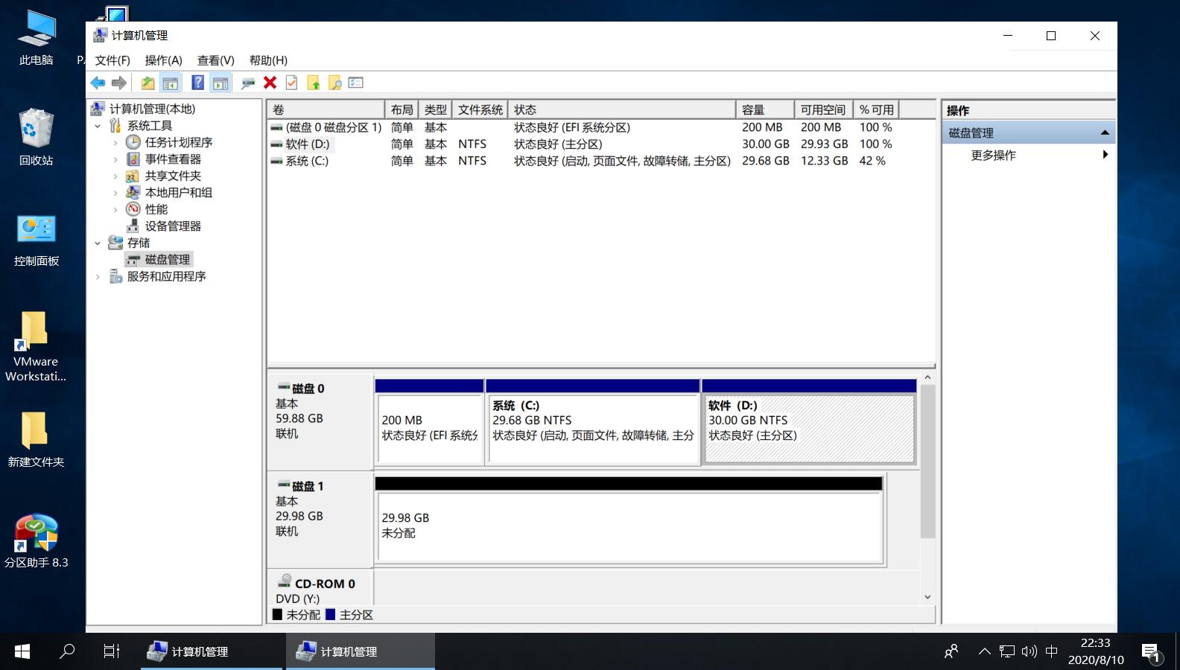Screen dimensions: 1180x670
Task: Click the folder with magnifier icon
Action: coord(335,83)
